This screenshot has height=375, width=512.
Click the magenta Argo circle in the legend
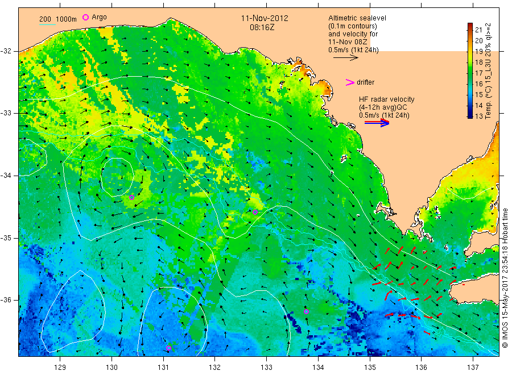pos(85,17)
